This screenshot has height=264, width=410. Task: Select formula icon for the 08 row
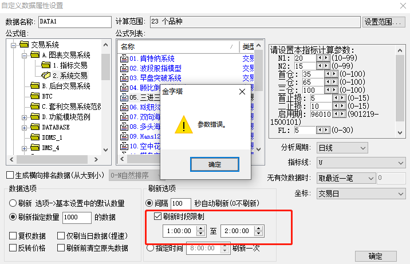point(124,127)
